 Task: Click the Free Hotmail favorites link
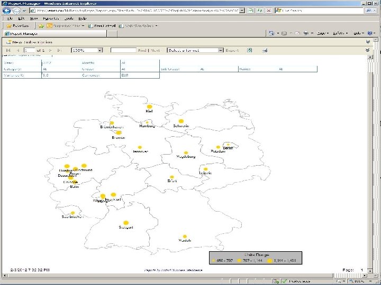tap(103, 25)
